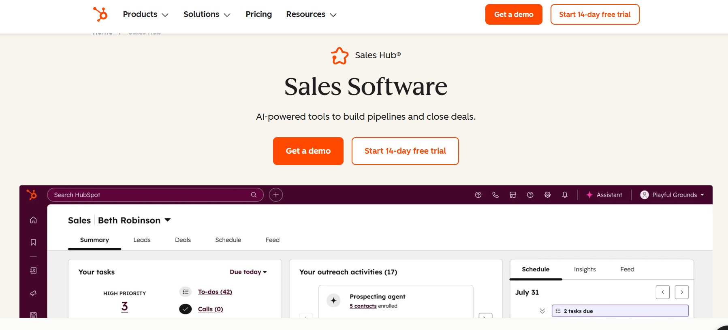Open the Bookmarks sidebar icon

[33, 242]
